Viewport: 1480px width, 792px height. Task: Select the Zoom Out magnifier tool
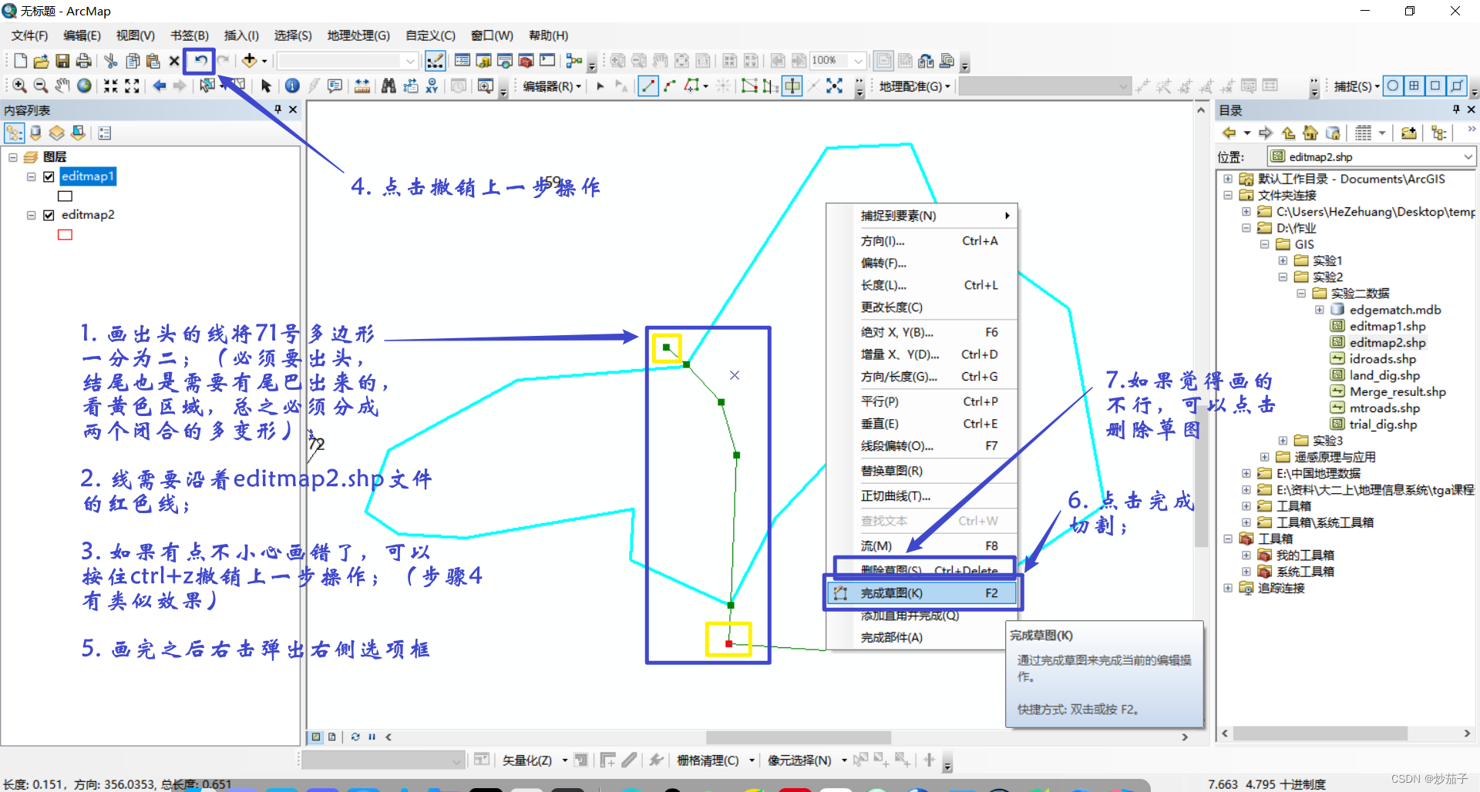pyautogui.click(x=41, y=86)
